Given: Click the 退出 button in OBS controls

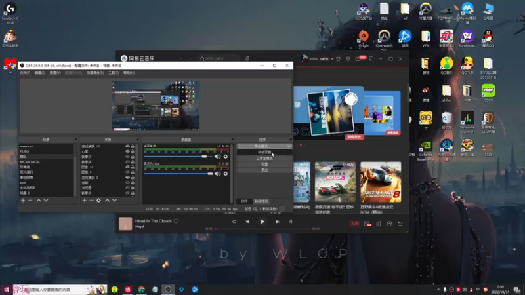Looking at the screenshot, I should click(264, 170).
